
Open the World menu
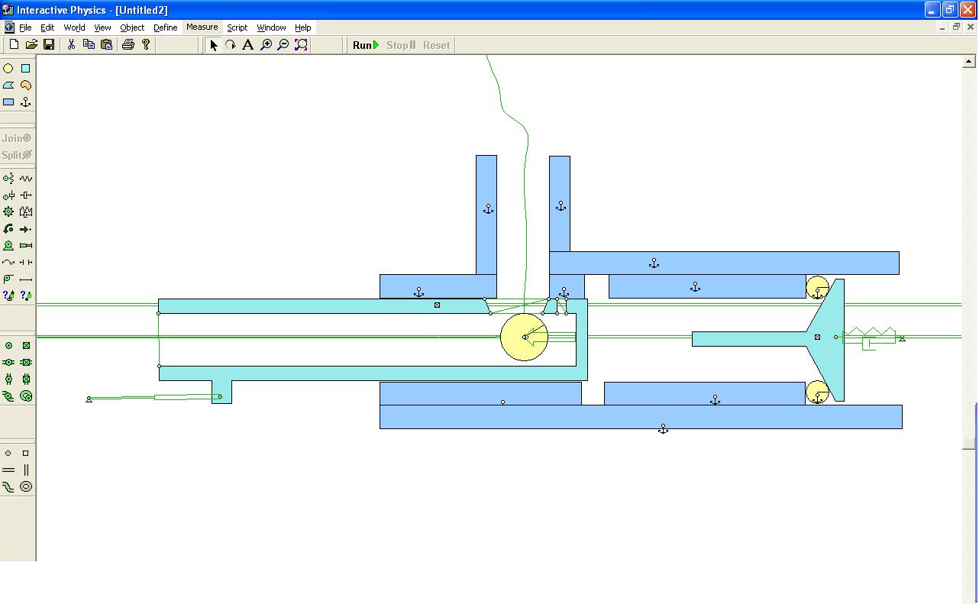(74, 27)
